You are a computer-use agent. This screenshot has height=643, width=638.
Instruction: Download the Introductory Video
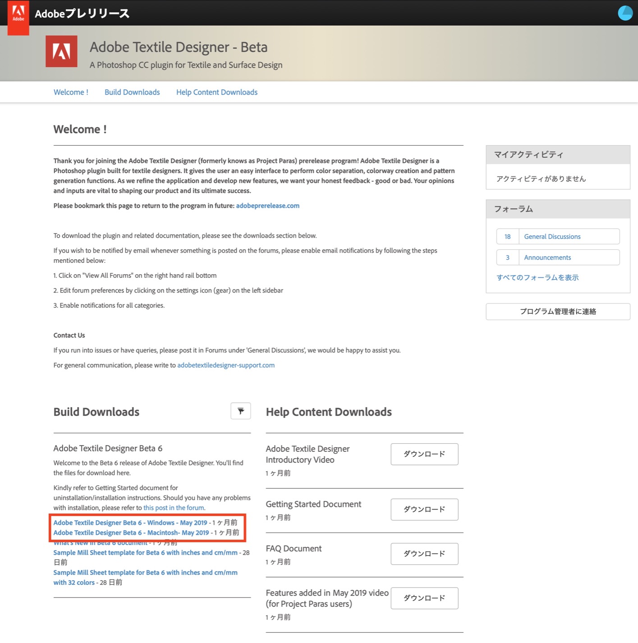[424, 454]
